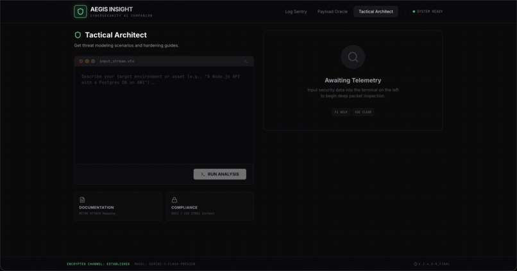Click the version info icon in footer

pos(416,264)
